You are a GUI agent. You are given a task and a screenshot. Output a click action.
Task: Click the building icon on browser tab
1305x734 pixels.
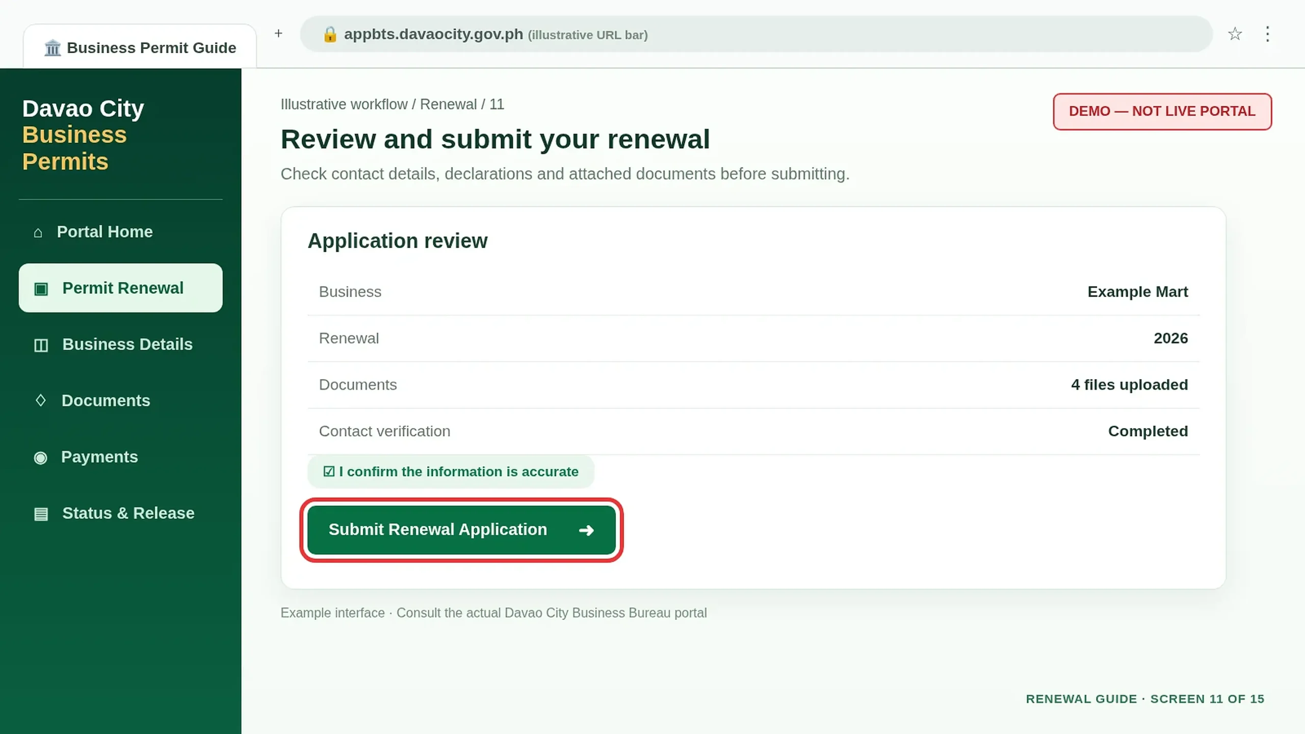tap(53, 48)
